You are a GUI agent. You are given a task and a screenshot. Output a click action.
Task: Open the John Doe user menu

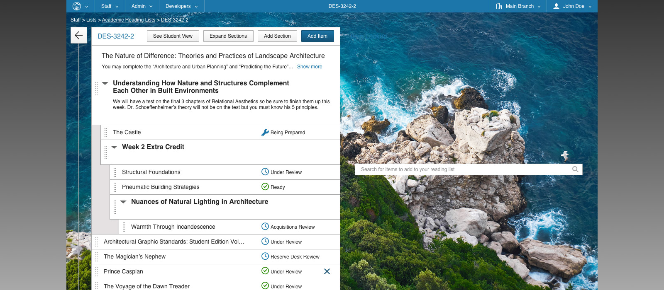pos(573,6)
